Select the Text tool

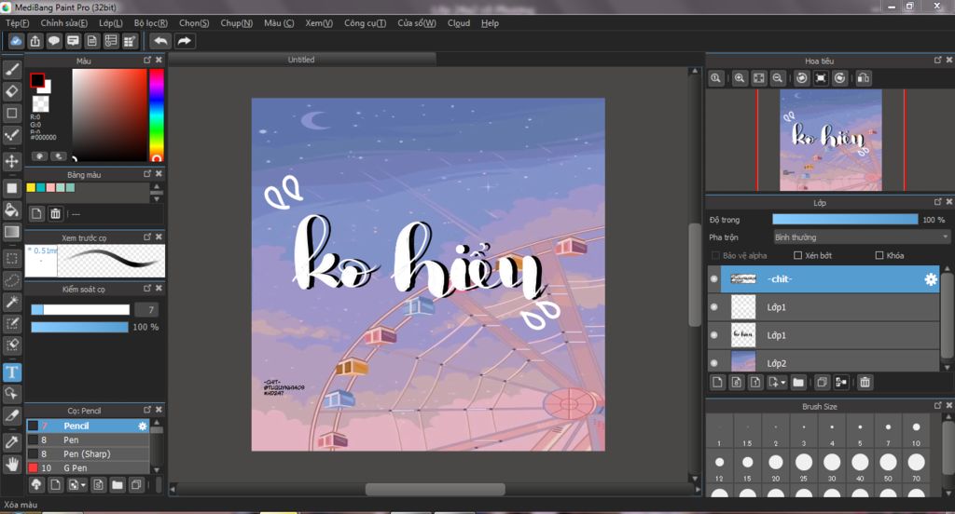(11, 372)
